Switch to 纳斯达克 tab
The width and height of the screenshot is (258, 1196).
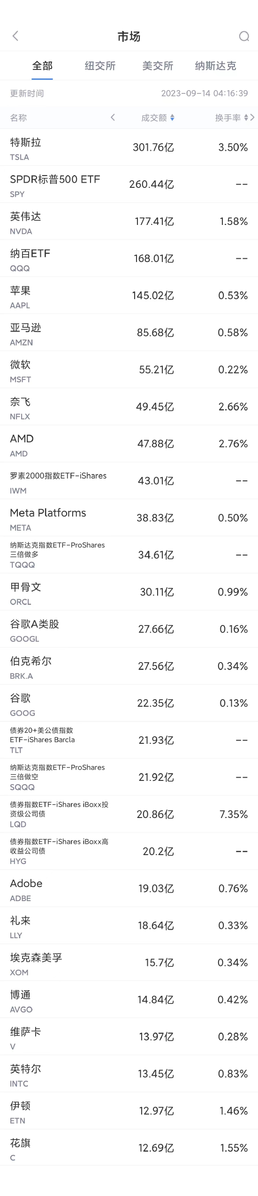[x=215, y=66]
